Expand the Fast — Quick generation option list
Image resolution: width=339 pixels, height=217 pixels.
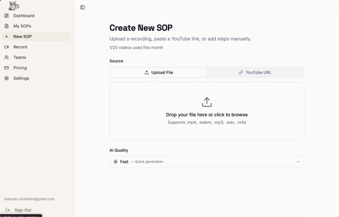207,161
